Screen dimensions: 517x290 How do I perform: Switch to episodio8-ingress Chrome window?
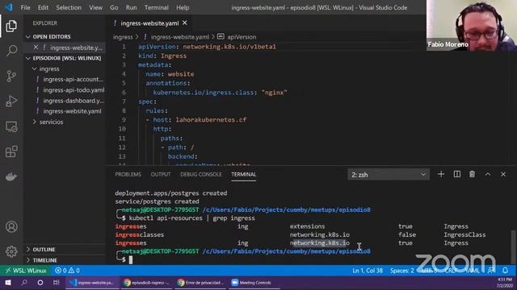point(146,283)
